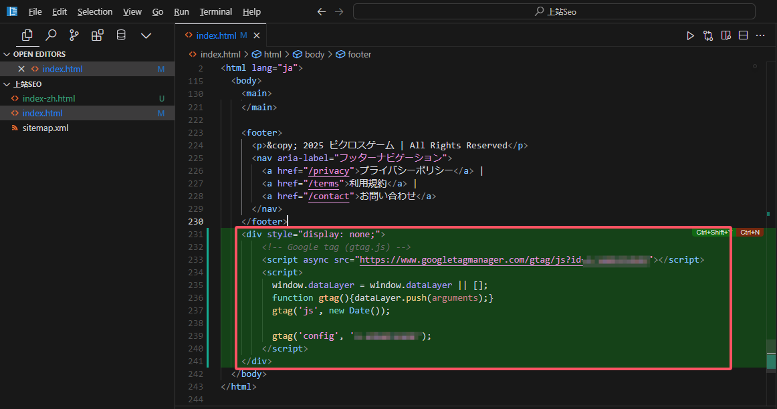Image resolution: width=777 pixels, height=409 pixels.
Task: Open the Search view icon
Action: pyautogui.click(x=51, y=35)
